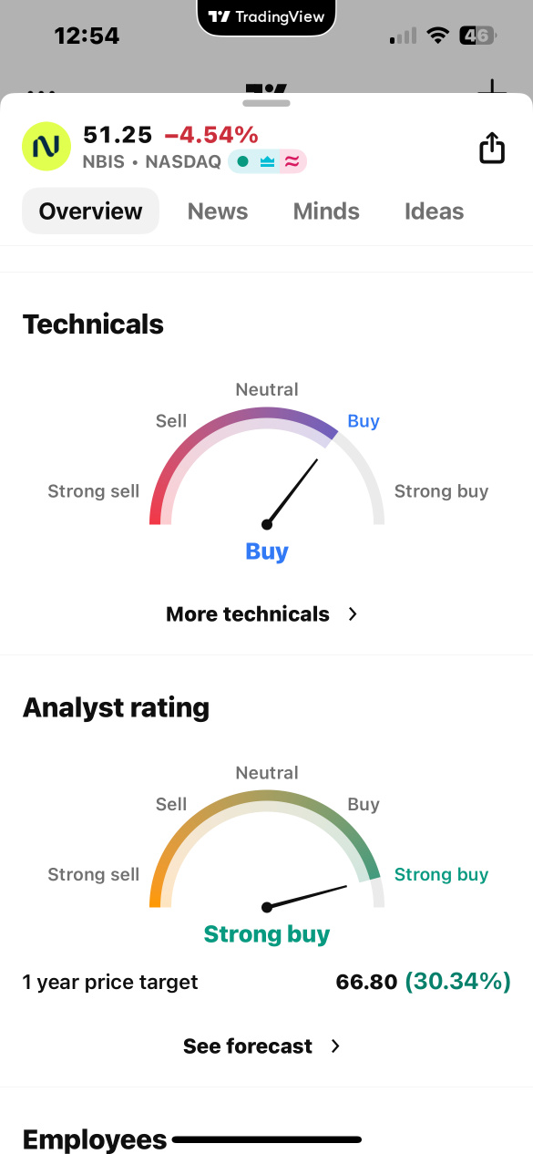
Task: Tap the battery indicator in the status bar
Action: [477, 36]
